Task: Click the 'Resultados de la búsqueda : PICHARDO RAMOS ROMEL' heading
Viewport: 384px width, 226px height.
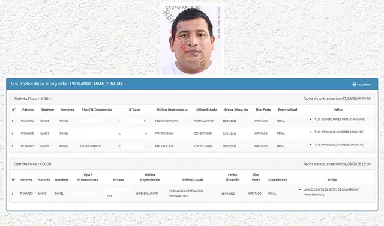Action: click(x=67, y=84)
